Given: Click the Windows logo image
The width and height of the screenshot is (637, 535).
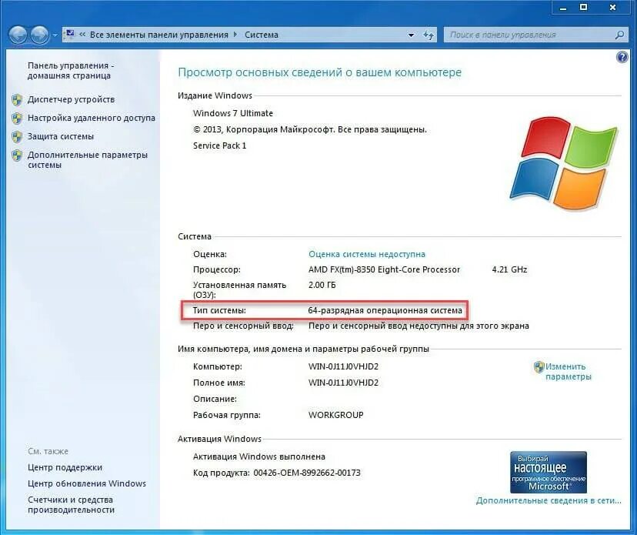Looking at the screenshot, I should (564, 163).
